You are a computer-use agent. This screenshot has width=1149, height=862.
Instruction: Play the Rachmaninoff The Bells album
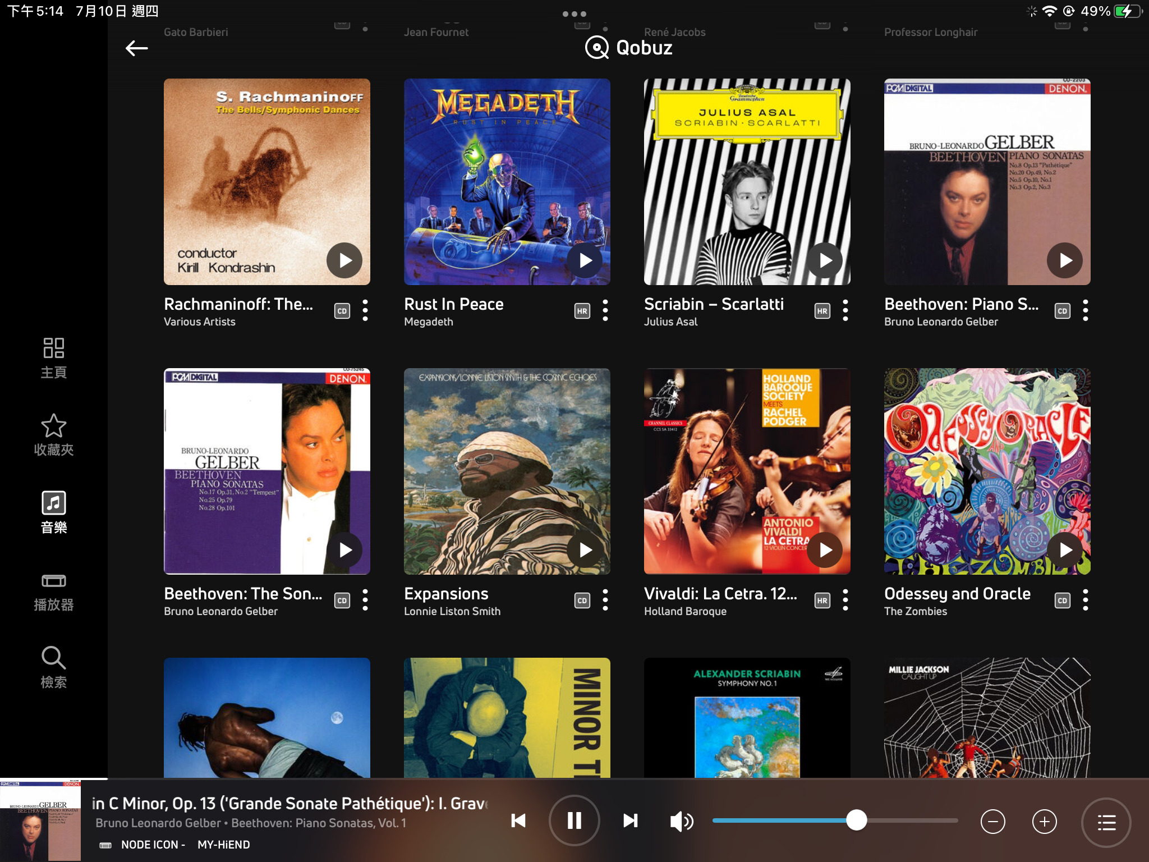click(344, 260)
